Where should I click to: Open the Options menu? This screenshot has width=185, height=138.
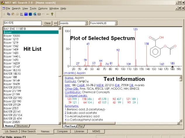[43, 8]
